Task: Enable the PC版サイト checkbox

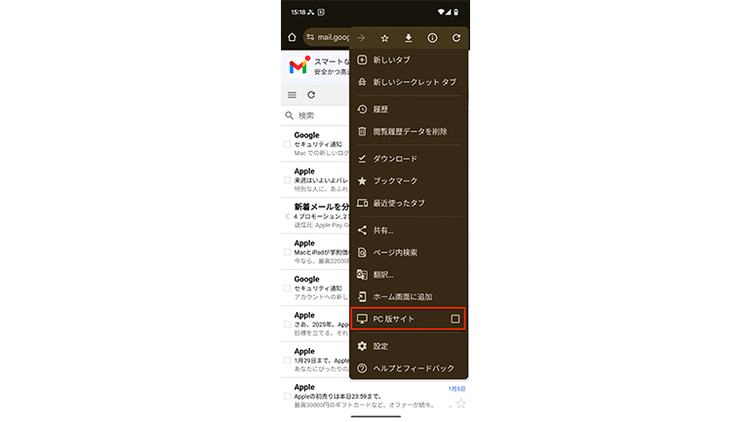Action: tap(455, 320)
